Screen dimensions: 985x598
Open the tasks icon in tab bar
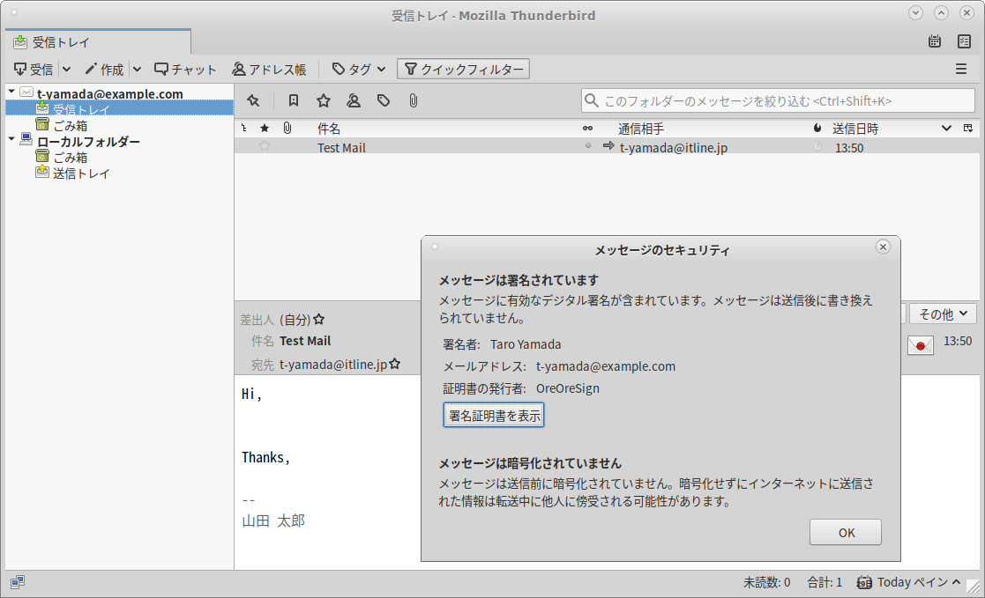click(964, 41)
